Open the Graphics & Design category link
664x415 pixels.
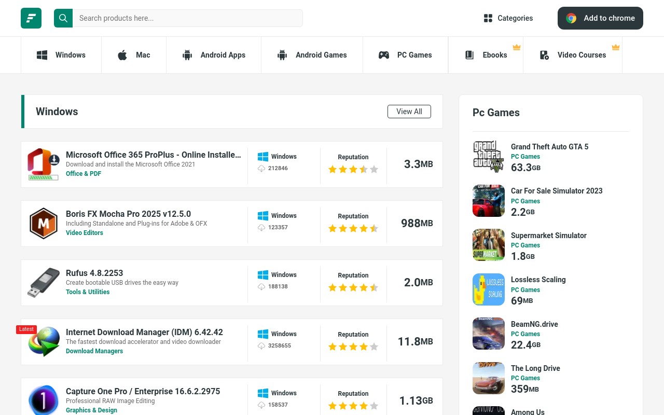click(x=91, y=410)
